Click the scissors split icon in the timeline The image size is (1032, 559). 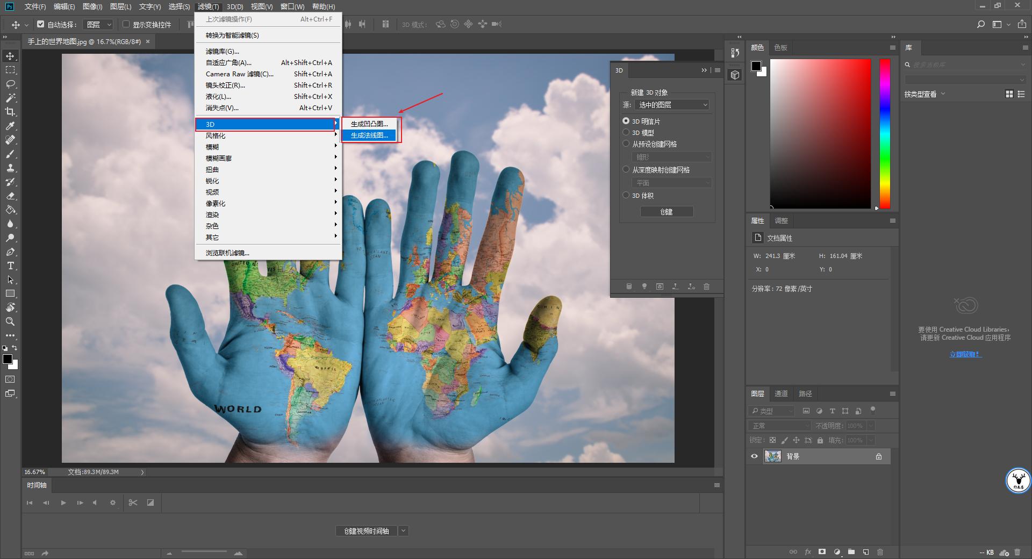pos(133,503)
